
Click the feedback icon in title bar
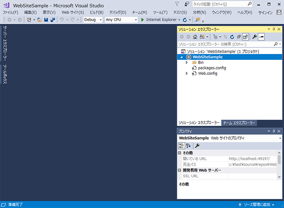[187, 4]
